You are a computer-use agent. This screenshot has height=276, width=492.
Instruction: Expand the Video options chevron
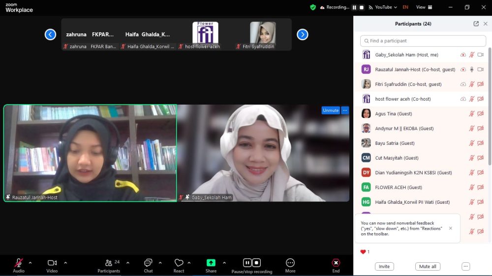pos(65,263)
